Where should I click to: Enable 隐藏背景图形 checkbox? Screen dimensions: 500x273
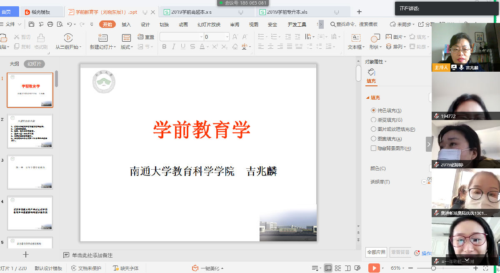point(373,148)
